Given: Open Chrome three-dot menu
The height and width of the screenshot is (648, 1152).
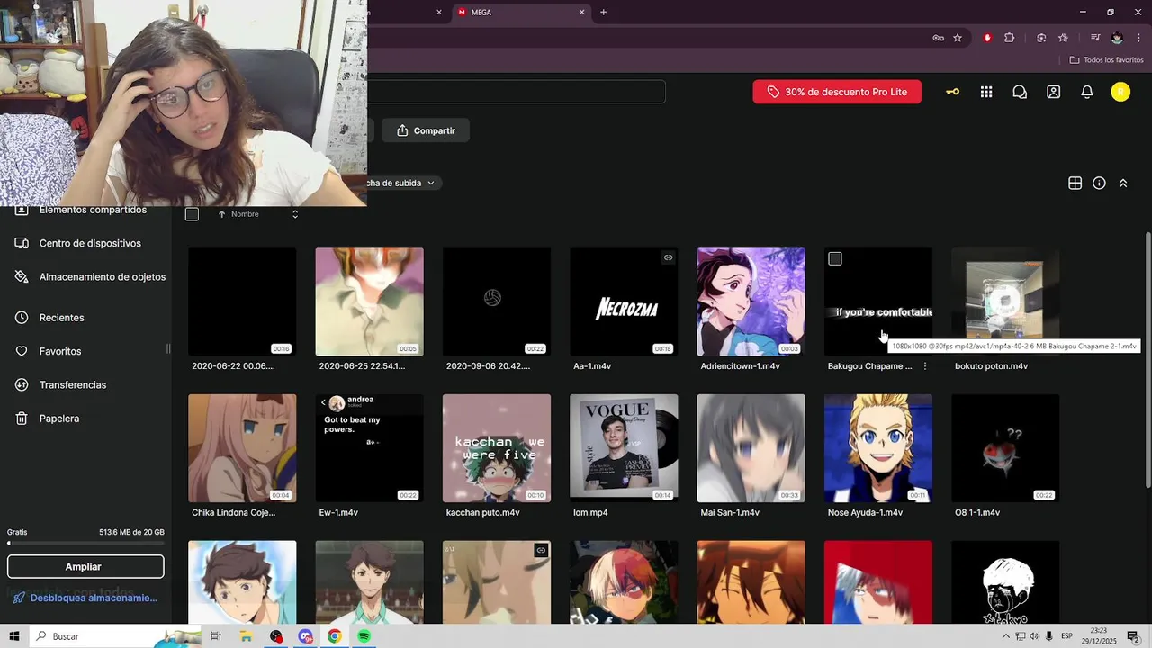Looking at the screenshot, I should pos(1137,38).
